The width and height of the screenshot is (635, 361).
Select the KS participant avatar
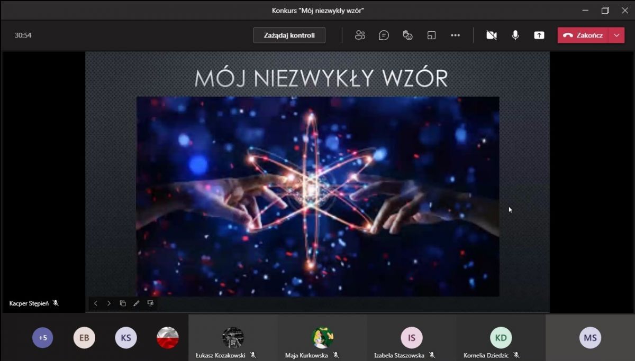click(126, 338)
